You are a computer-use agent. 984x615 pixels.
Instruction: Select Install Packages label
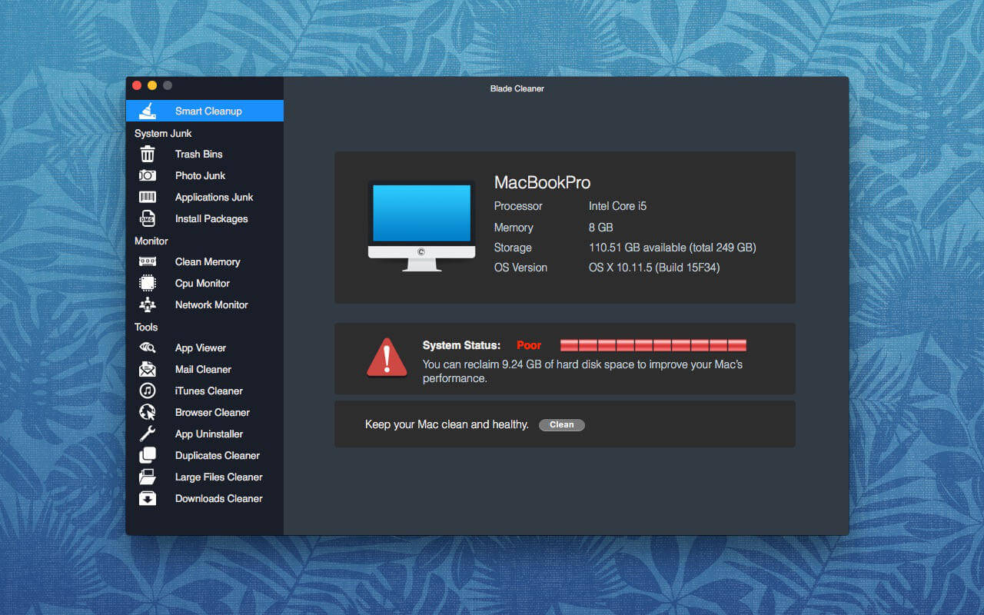pyautogui.click(x=211, y=218)
